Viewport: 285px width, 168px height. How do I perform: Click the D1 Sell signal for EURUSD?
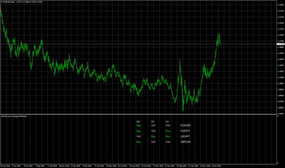click(153, 125)
